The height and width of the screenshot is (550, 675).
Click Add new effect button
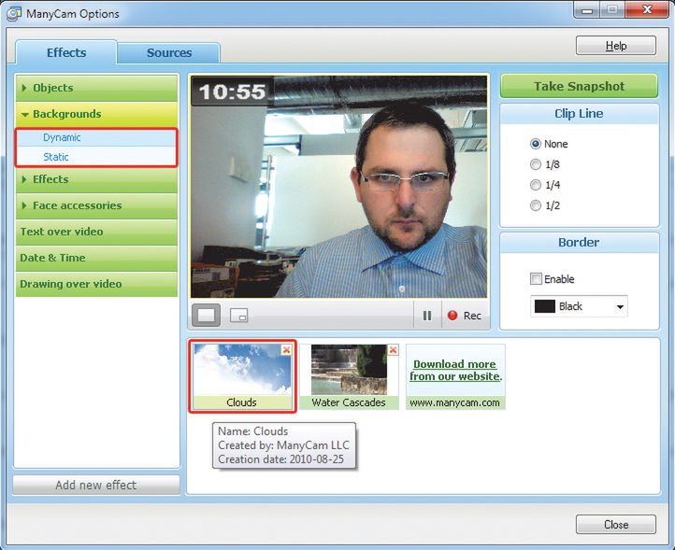[96, 485]
